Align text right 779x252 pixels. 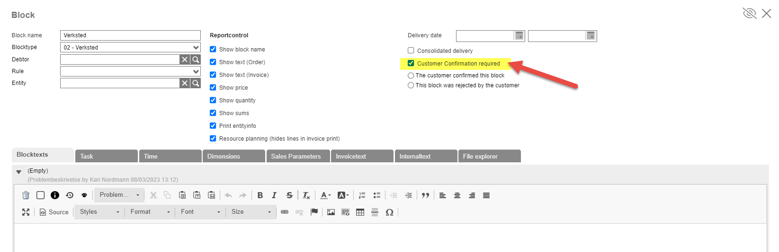pos(472,195)
